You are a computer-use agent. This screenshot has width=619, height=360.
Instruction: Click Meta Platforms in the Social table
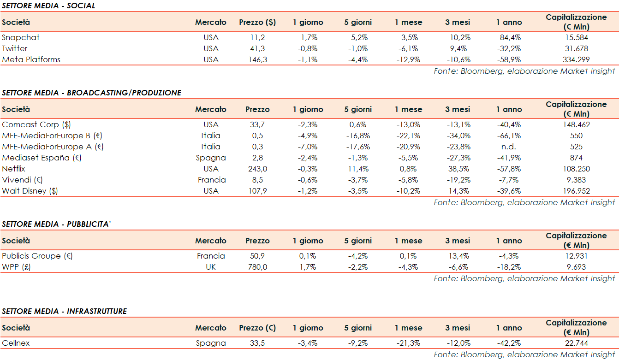pos(31,59)
